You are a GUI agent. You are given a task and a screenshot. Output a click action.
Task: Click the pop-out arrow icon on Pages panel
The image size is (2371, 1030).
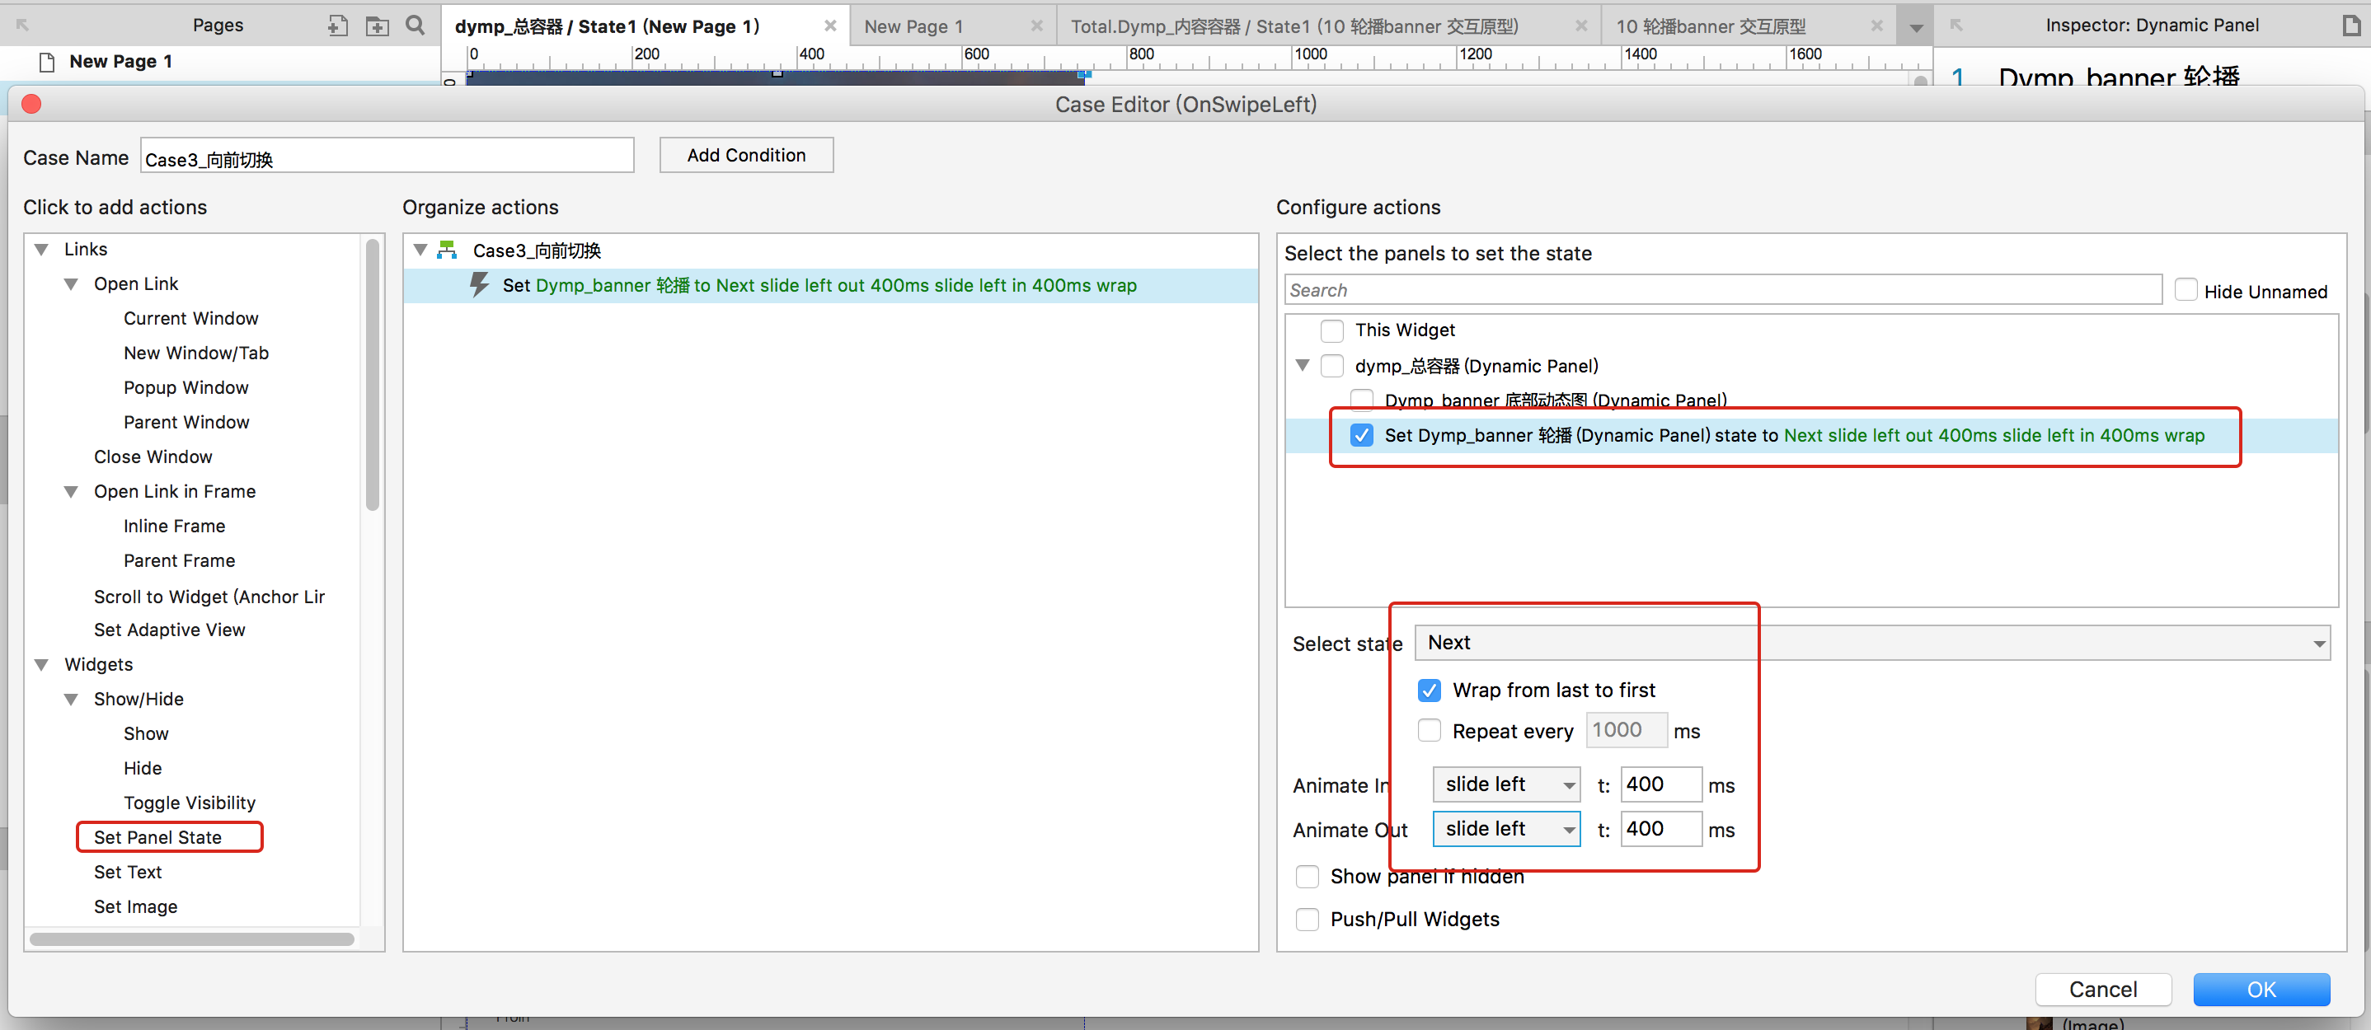click(23, 26)
